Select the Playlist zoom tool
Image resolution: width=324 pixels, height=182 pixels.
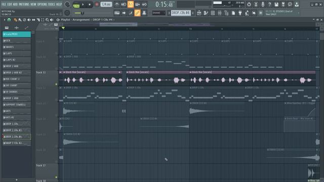pos(47,20)
